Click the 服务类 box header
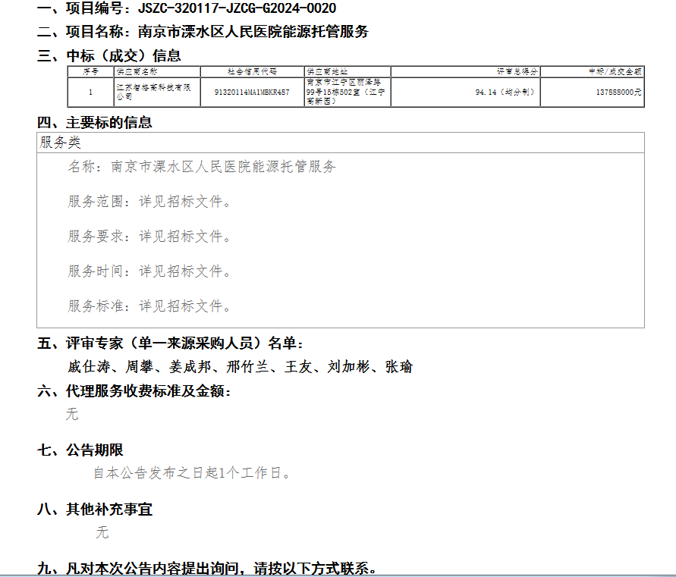The image size is (676, 577). (x=61, y=143)
